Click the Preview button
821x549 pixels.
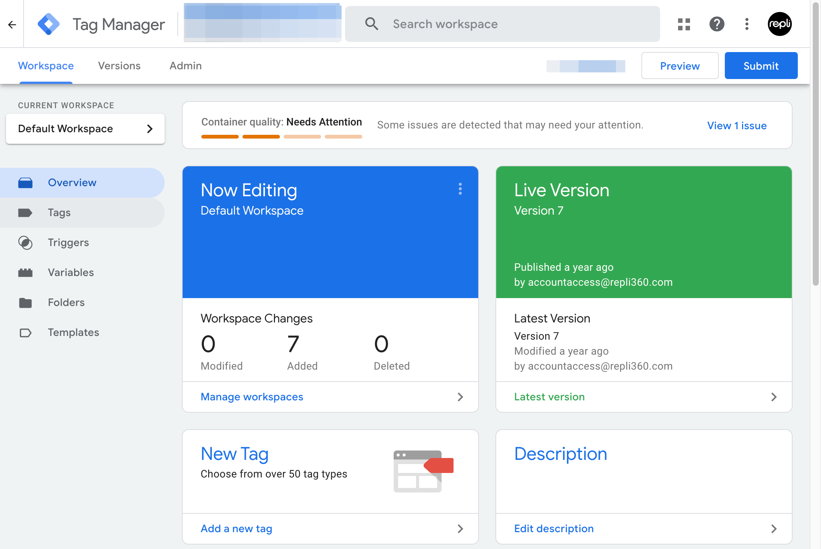click(680, 66)
